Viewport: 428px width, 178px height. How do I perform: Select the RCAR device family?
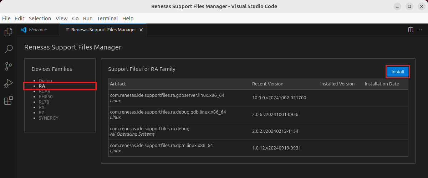click(x=45, y=91)
